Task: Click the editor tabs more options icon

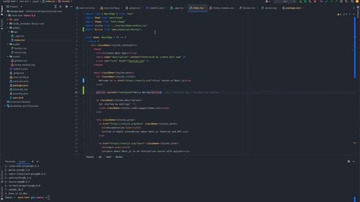Action: [354, 8]
